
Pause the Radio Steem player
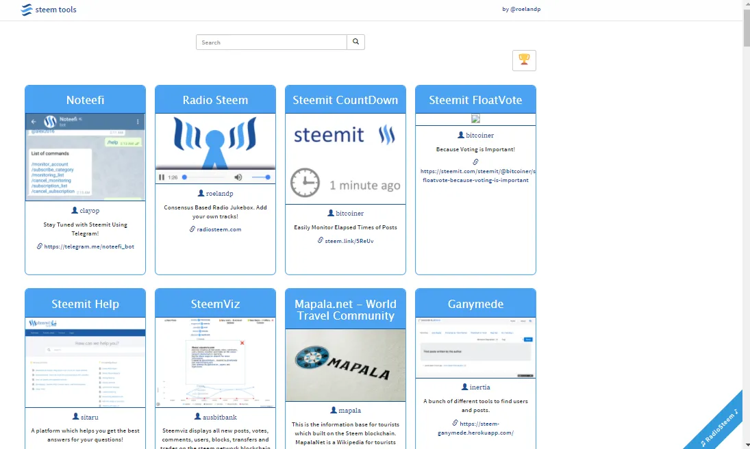[x=162, y=177]
